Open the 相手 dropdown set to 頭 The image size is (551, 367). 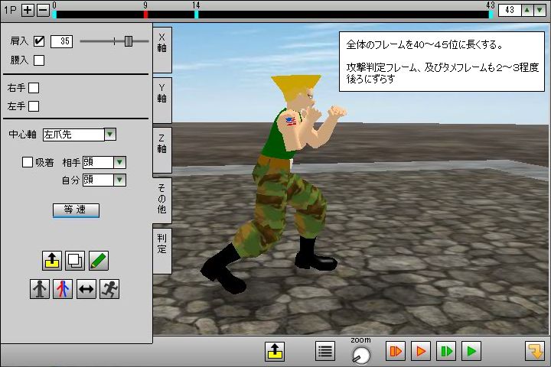pyautogui.click(x=104, y=162)
